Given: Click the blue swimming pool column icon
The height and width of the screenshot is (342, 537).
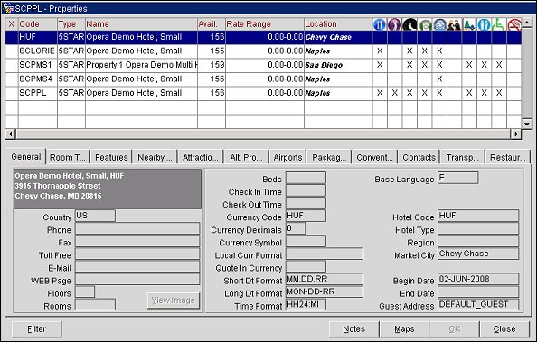Looking at the screenshot, I should 439,24.
